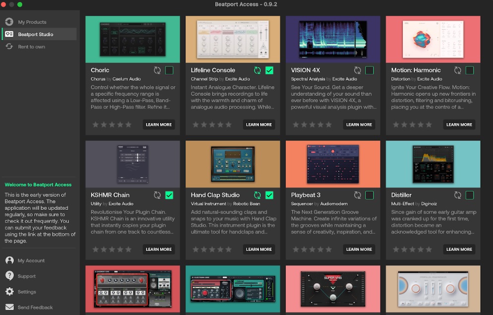The height and width of the screenshot is (315, 493).
Task: Open the Lifeline Console thumbnail image
Action: tap(233, 39)
